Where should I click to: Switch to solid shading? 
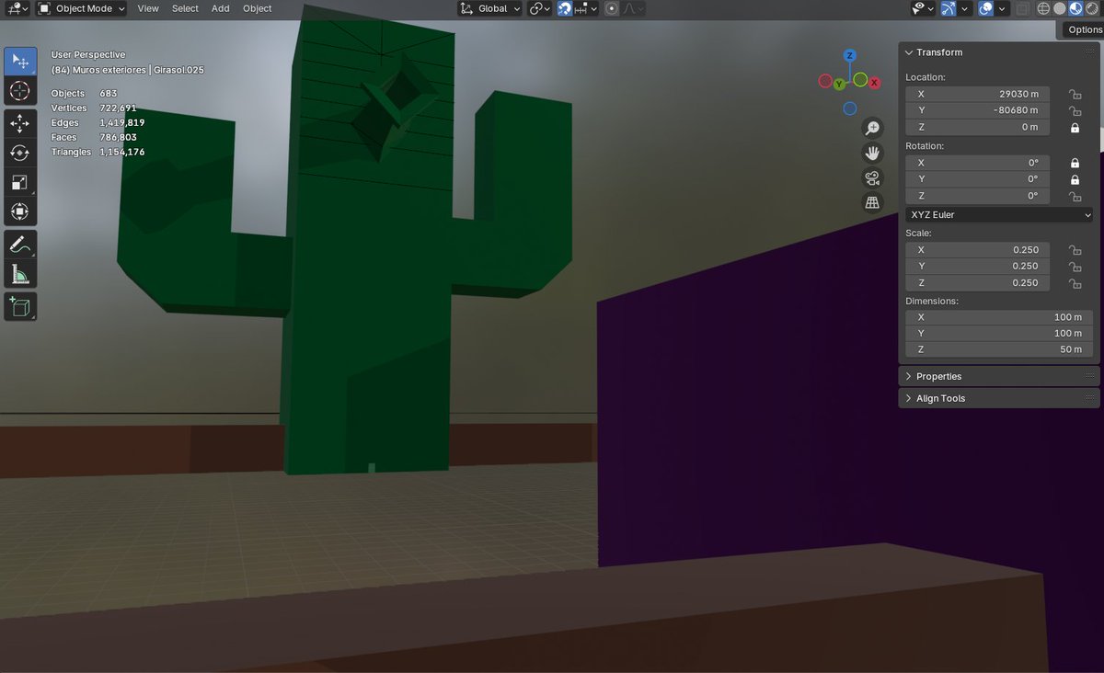(x=1060, y=8)
